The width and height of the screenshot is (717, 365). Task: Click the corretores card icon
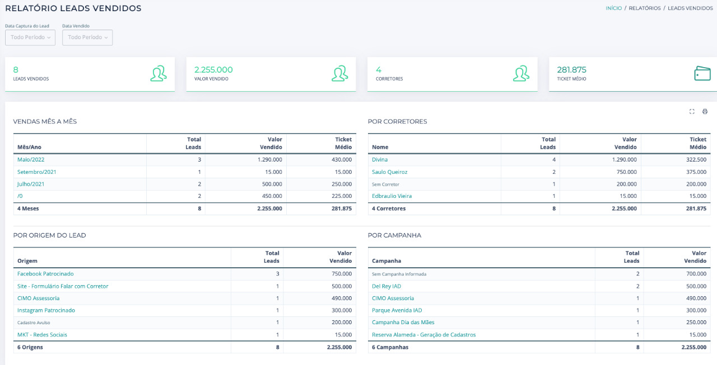(x=522, y=73)
